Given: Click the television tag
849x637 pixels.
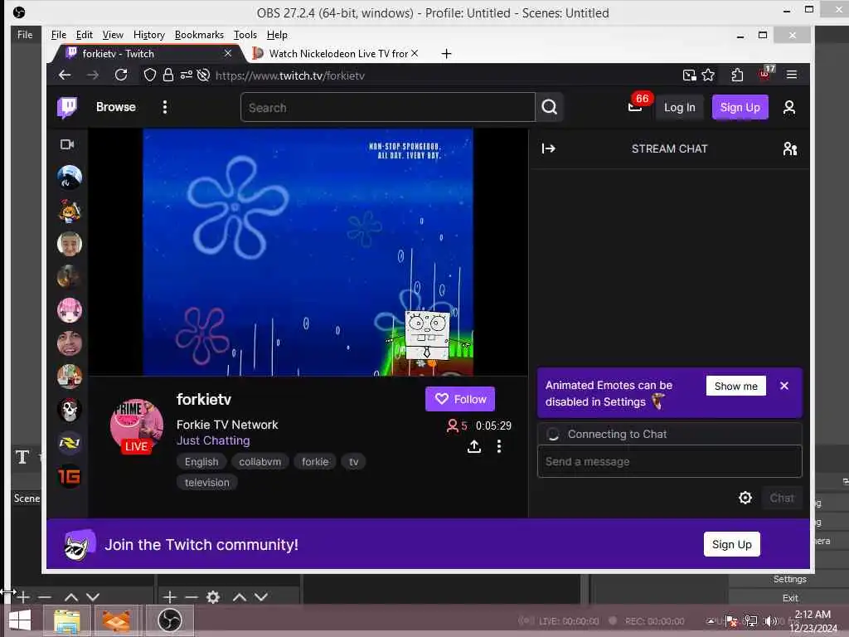Looking at the screenshot, I should point(206,482).
